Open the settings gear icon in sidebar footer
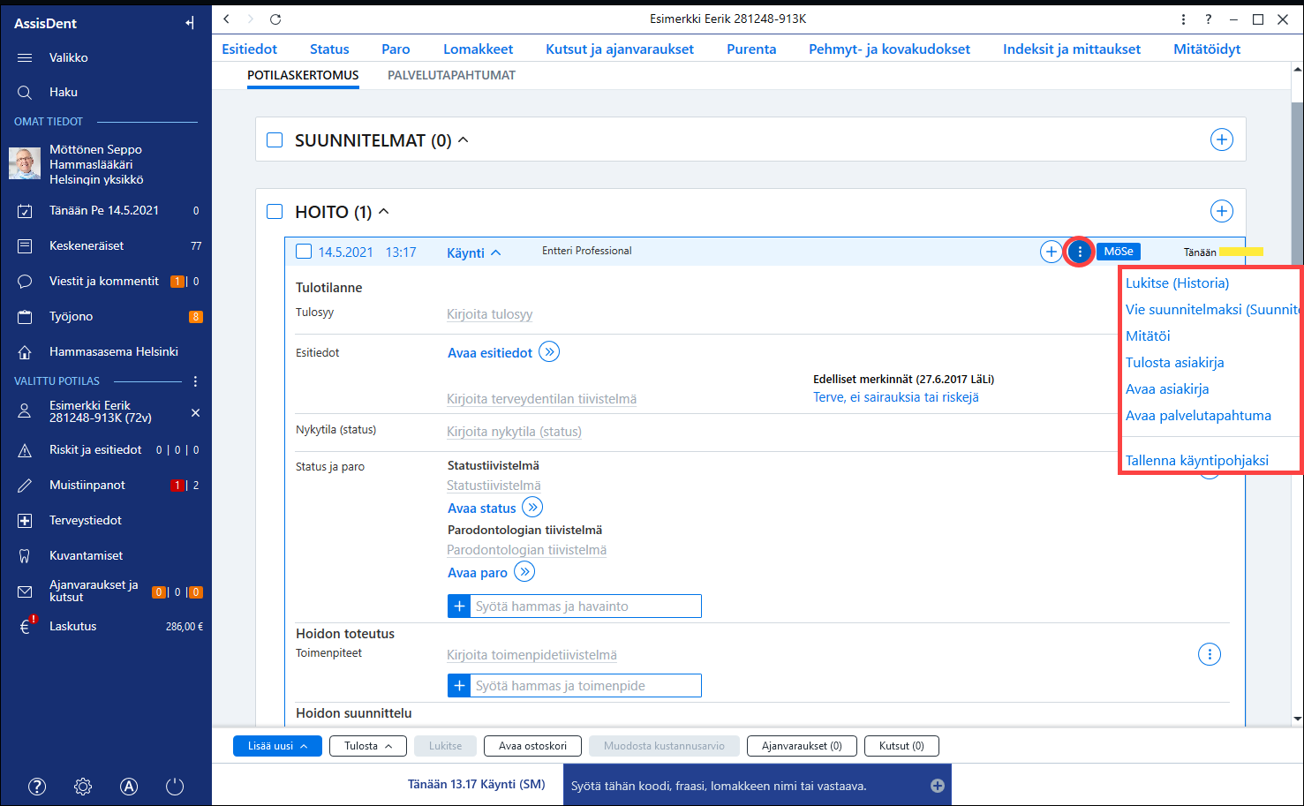 (x=83, y=787)
